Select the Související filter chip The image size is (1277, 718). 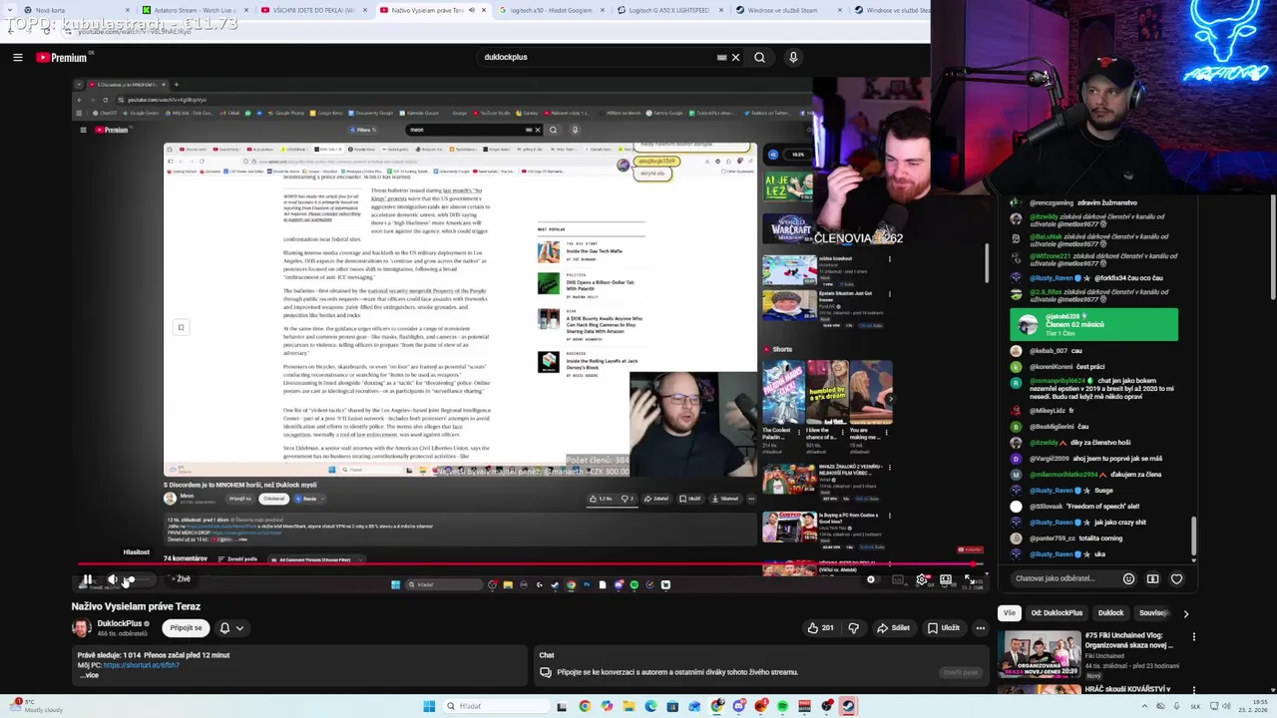pyautogui.click(x=1153, y=613)
